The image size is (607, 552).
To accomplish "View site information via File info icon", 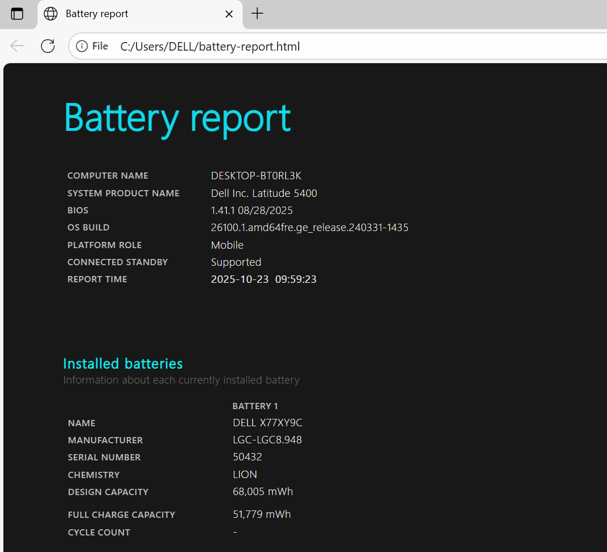I will [82, 46].
